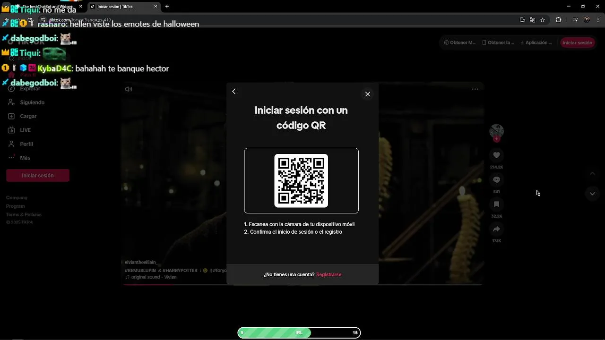Click the IRL progress bar overlay
The width and height of the screenshot is (605, 340).
click(x=299, y=333)
